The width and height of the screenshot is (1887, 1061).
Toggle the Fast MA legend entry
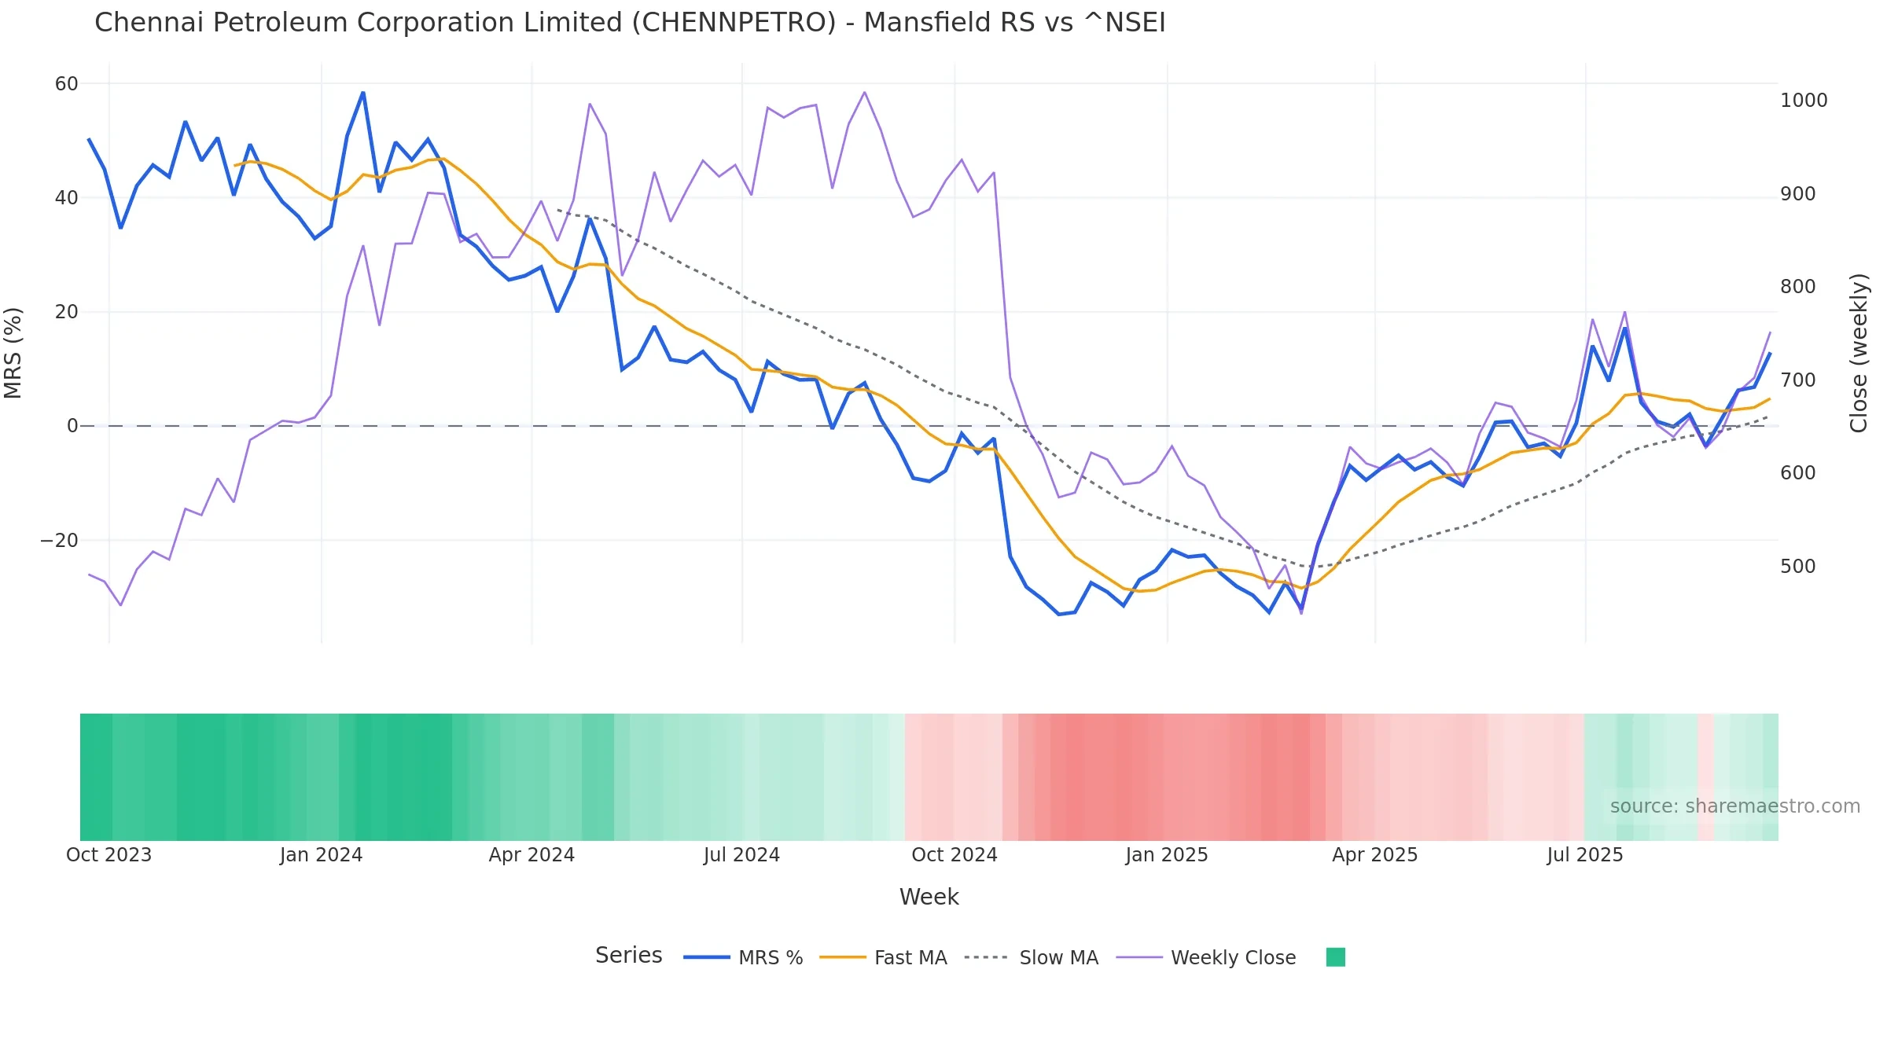tap(883, 957)
